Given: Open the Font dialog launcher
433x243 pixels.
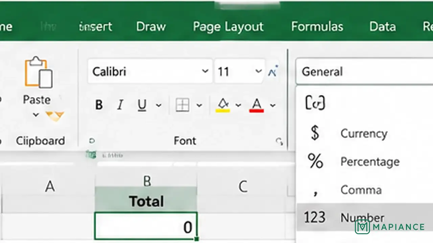Looking at the screenshot, I should point(279,141).
